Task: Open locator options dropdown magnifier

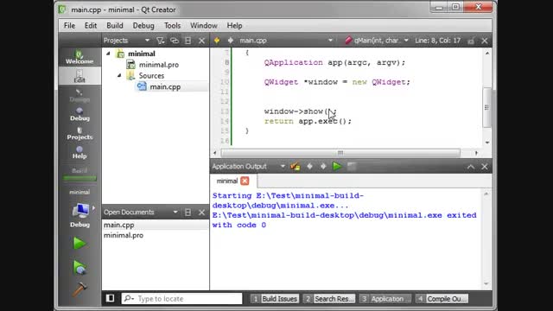Action: pyautogui.click(x=129, y=299)
